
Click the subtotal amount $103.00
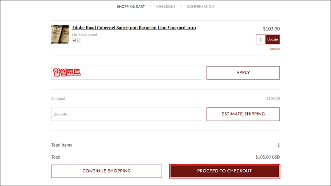pyautogui.click(x=273, y=98)
